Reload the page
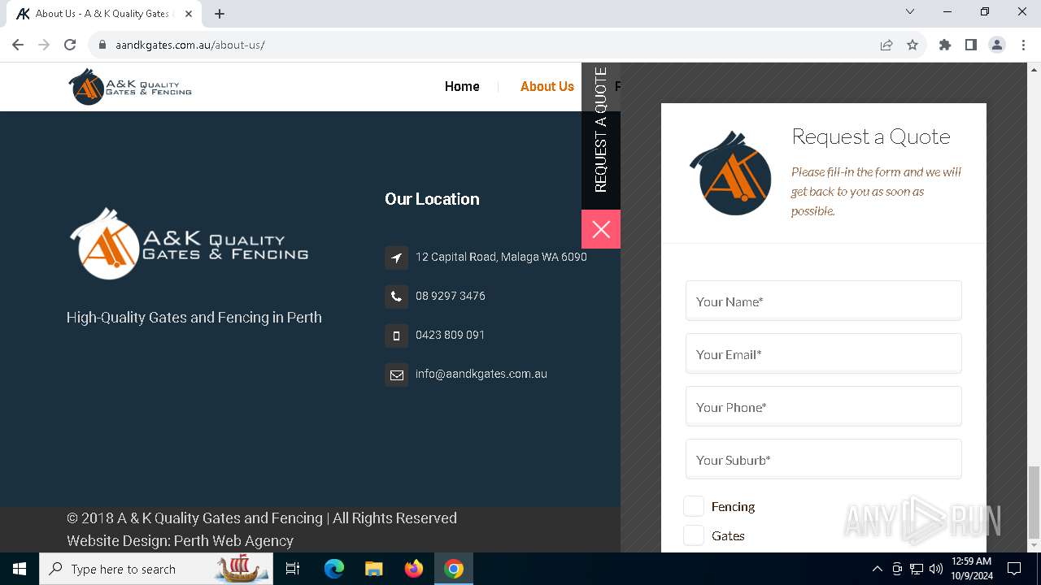The image size is (1041, 585). tap(70, 45)
